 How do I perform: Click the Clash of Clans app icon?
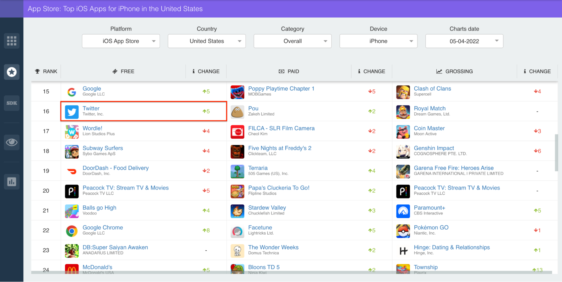tap(403, 92)
